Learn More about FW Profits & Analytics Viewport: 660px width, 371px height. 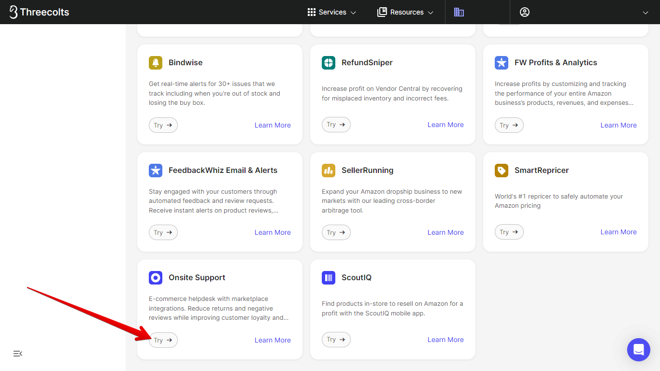[x=618, y=125]
